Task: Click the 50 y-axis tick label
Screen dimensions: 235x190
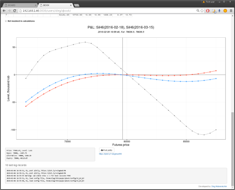Action: (14, 47)
